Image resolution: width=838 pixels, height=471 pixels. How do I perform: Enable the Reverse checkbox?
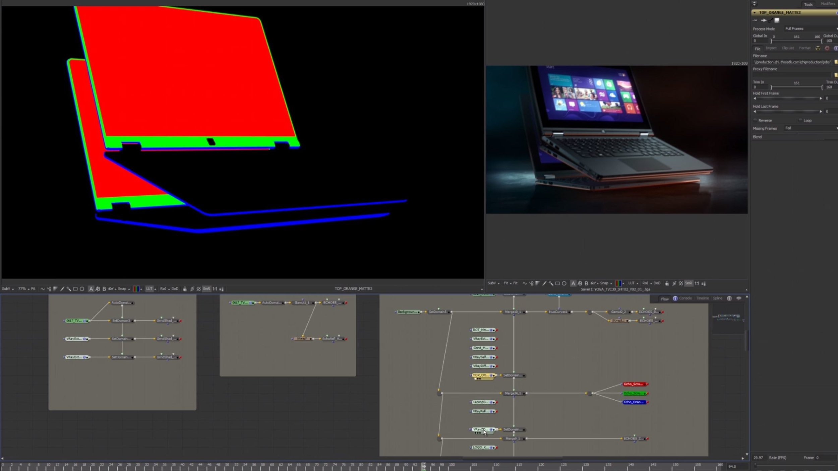pyautogui.click(x=755, y=120)
